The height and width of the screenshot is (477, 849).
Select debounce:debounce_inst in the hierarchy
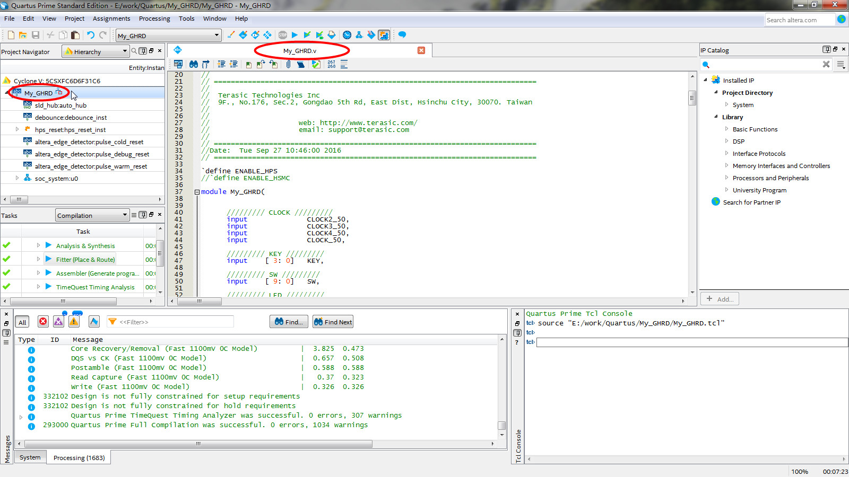71,118
